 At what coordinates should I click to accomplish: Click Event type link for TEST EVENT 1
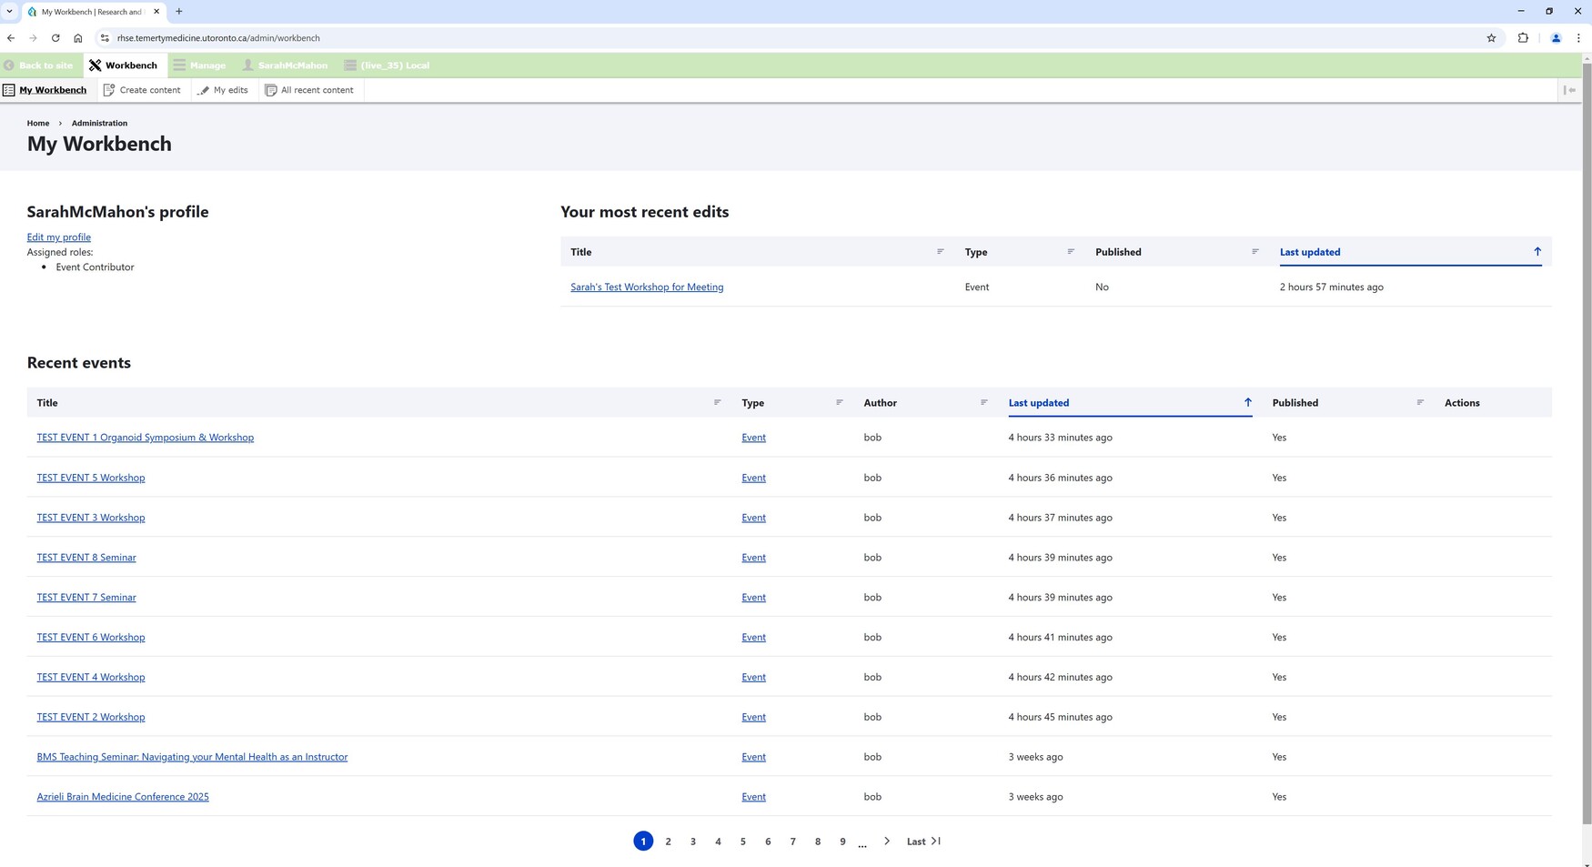click(x=753, y=438)
